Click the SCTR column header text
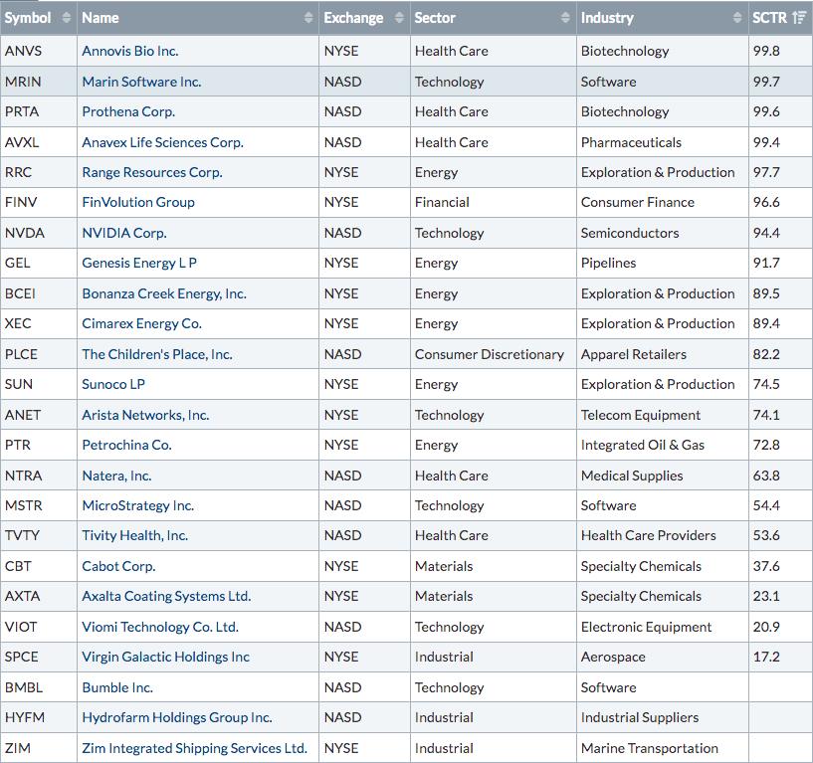This screenshot has height=763, width=813. coord(769,18)
